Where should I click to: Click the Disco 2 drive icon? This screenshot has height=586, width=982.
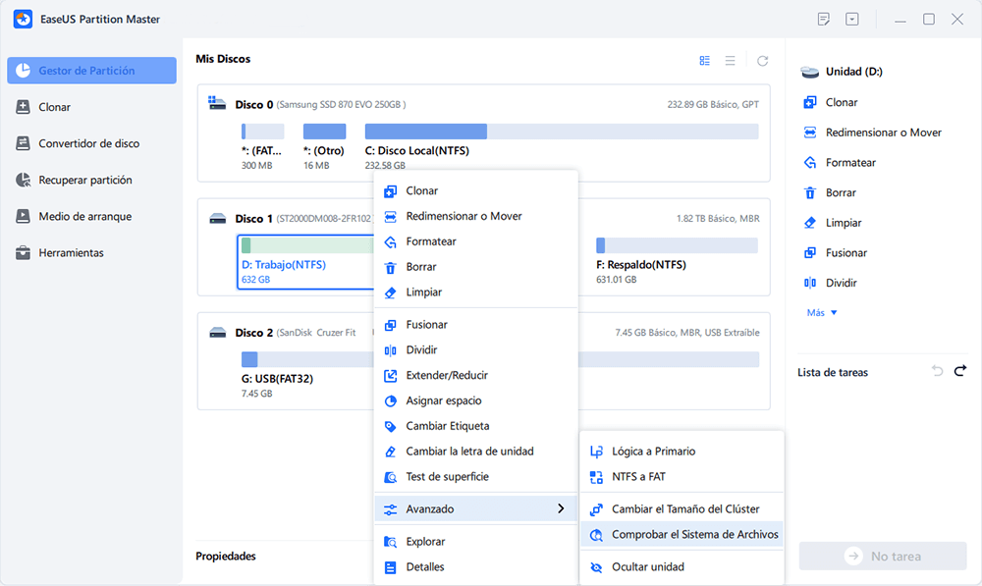pyautogui.click(x=217, y=333)
